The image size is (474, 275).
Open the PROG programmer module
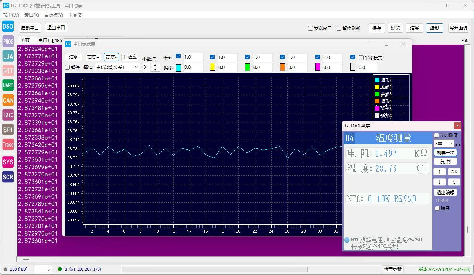[8, 41]
